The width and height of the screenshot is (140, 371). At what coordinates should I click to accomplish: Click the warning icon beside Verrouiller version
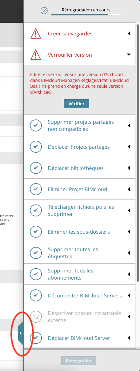tap(36, 54)
